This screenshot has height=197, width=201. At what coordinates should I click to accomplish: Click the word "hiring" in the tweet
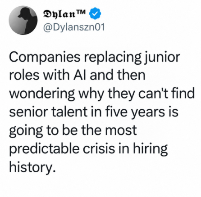150,148
